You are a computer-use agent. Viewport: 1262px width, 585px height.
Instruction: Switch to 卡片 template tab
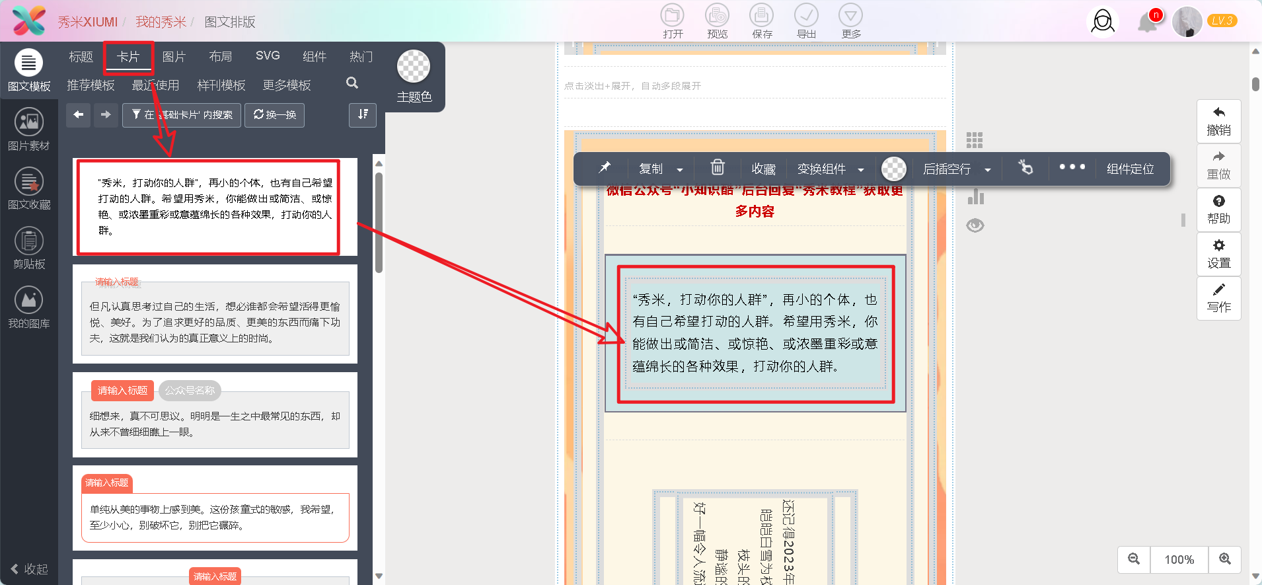[x=128, y=57]
